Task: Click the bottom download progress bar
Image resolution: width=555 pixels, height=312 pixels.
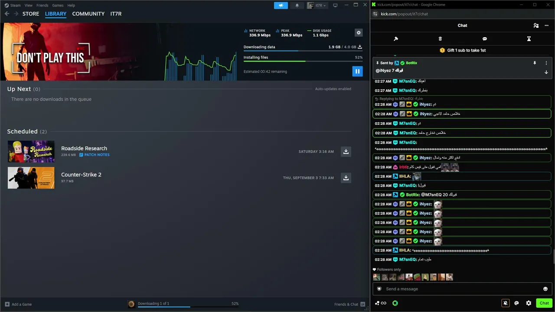Action: tap(188, 307)
